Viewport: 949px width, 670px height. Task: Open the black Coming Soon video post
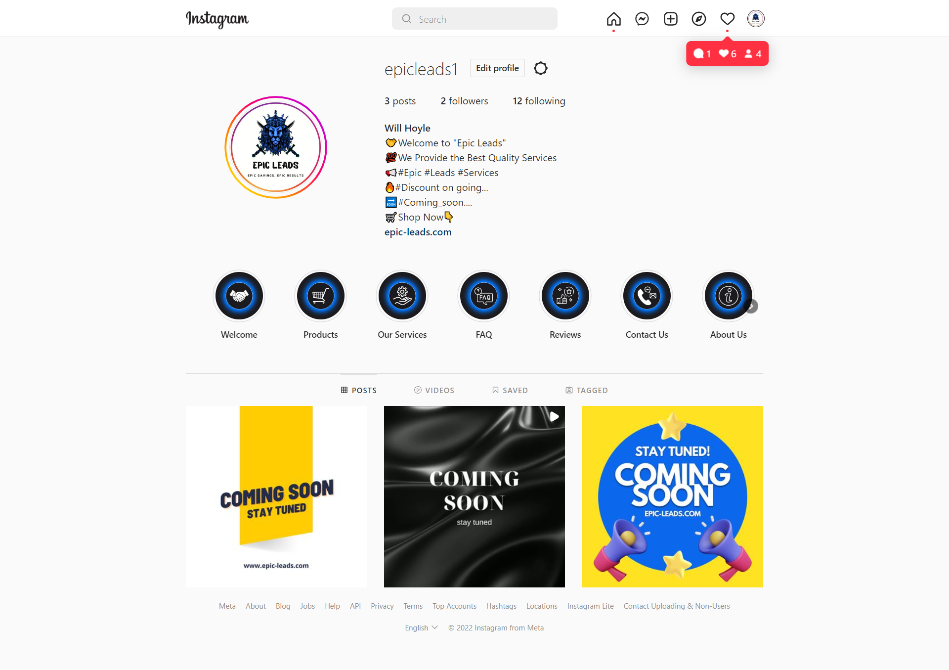tap(474, 496)
